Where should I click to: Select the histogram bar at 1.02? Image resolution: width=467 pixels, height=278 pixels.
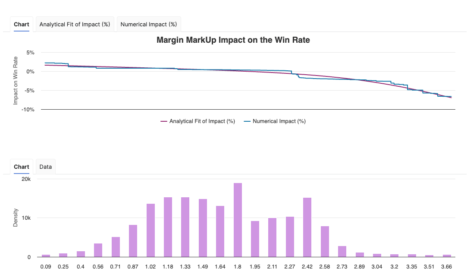(x=150, y=231)
